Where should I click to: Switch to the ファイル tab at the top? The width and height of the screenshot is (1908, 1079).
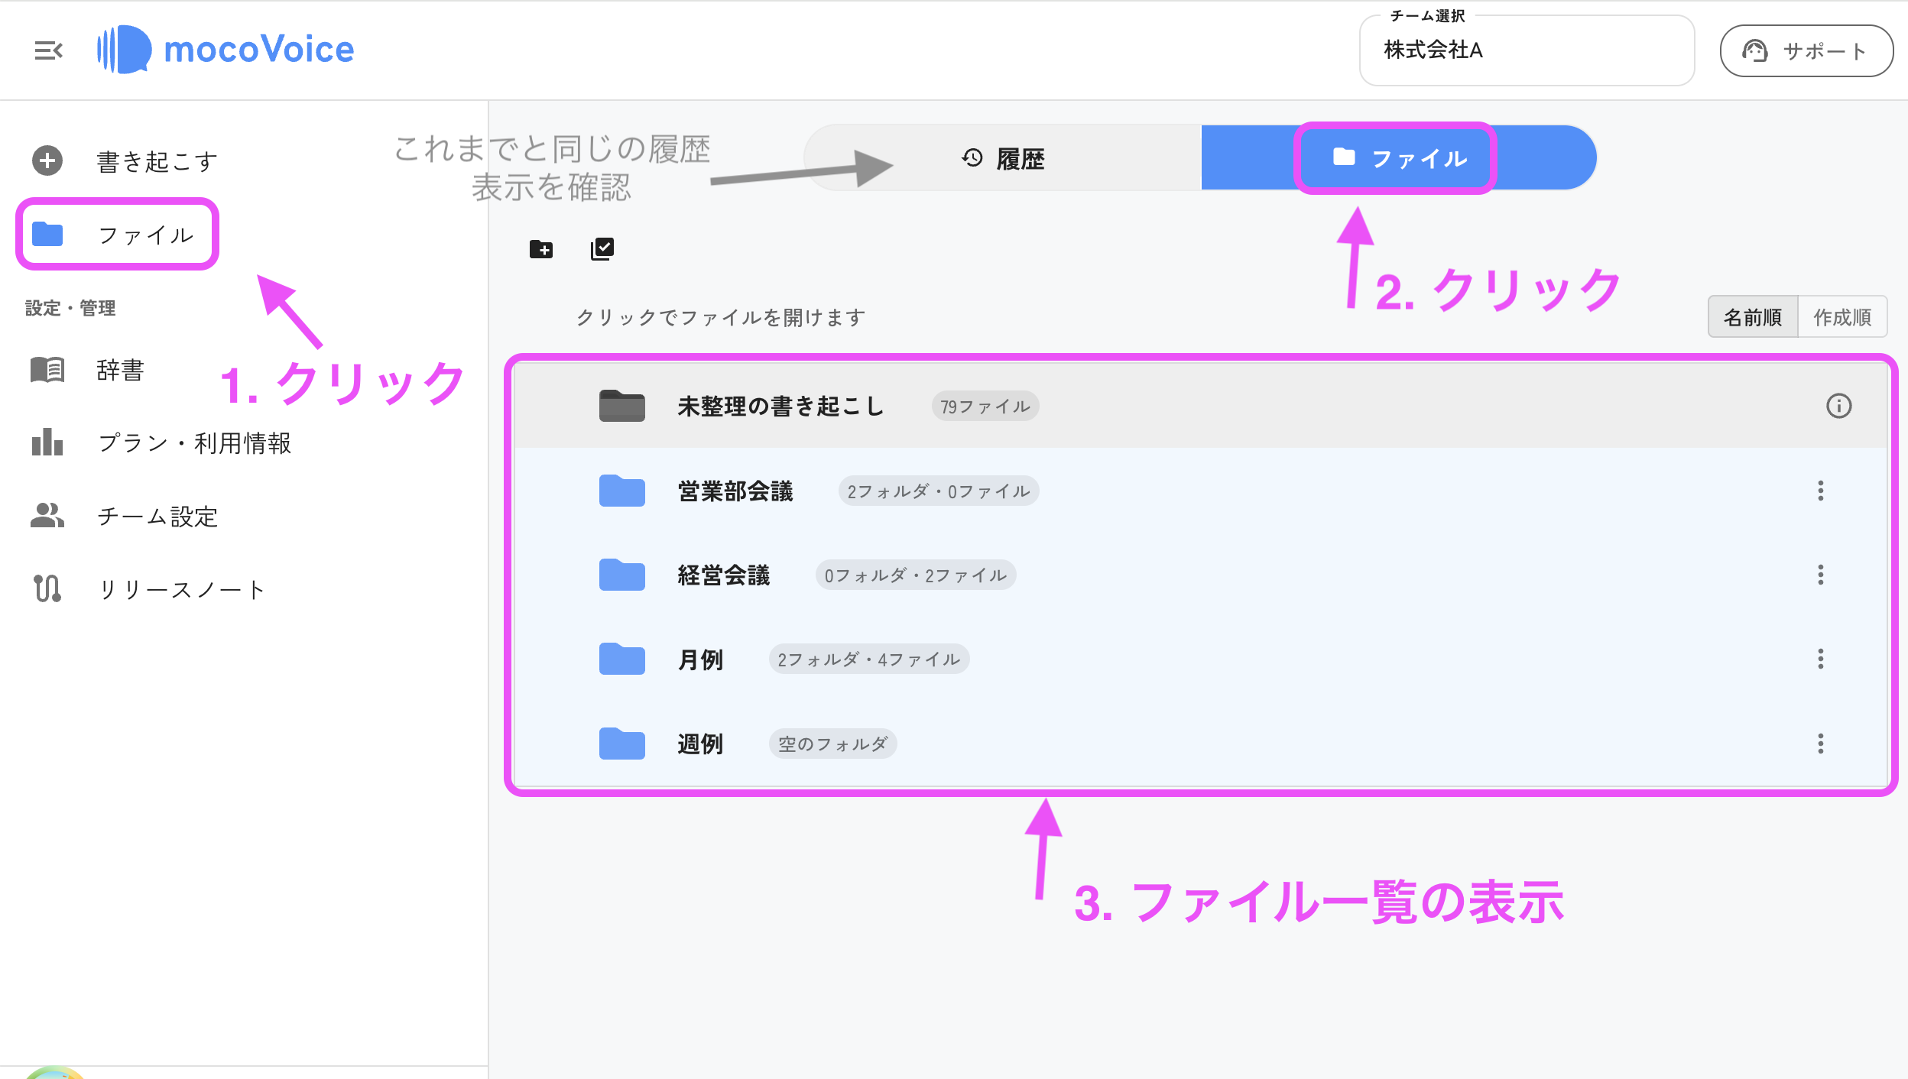[1399, 158]
